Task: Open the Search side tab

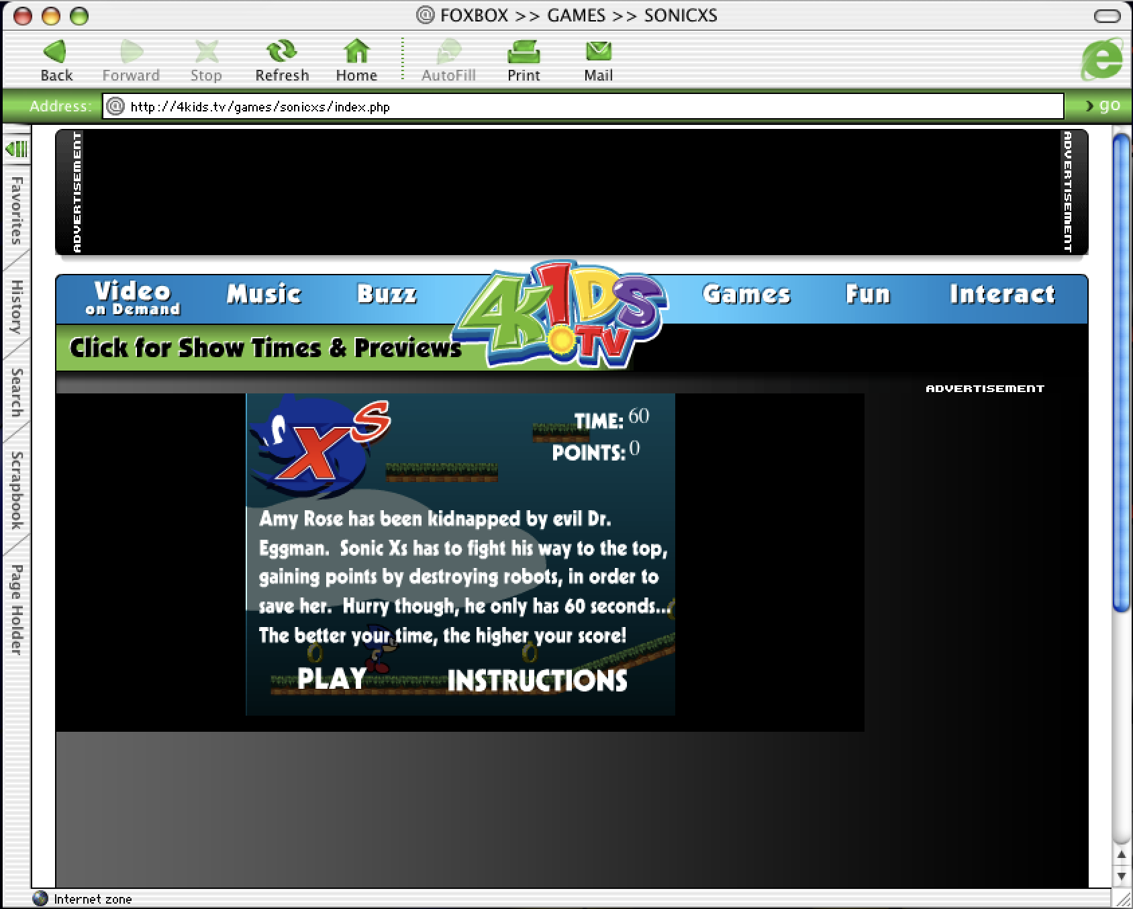Action: click(16, 392)
